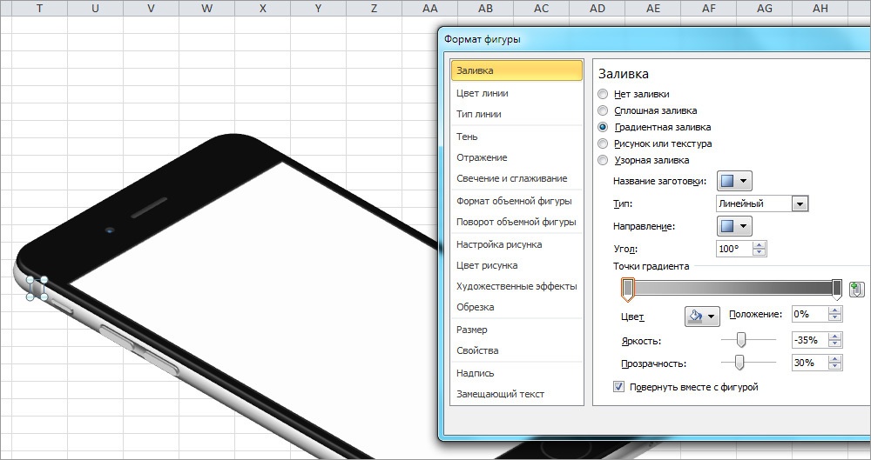Viewport: 871px width, 460px height.
Task: Click the Яркость slider handle
Action: pos(740,340)
